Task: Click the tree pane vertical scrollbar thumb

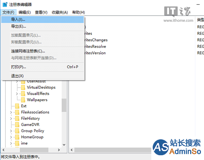Action: coord(64,105)
